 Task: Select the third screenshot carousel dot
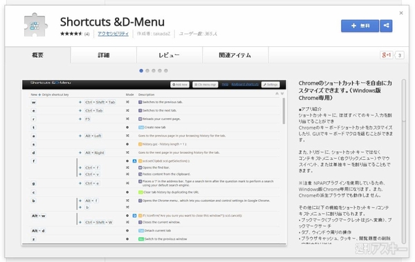[x=154, y=71]
